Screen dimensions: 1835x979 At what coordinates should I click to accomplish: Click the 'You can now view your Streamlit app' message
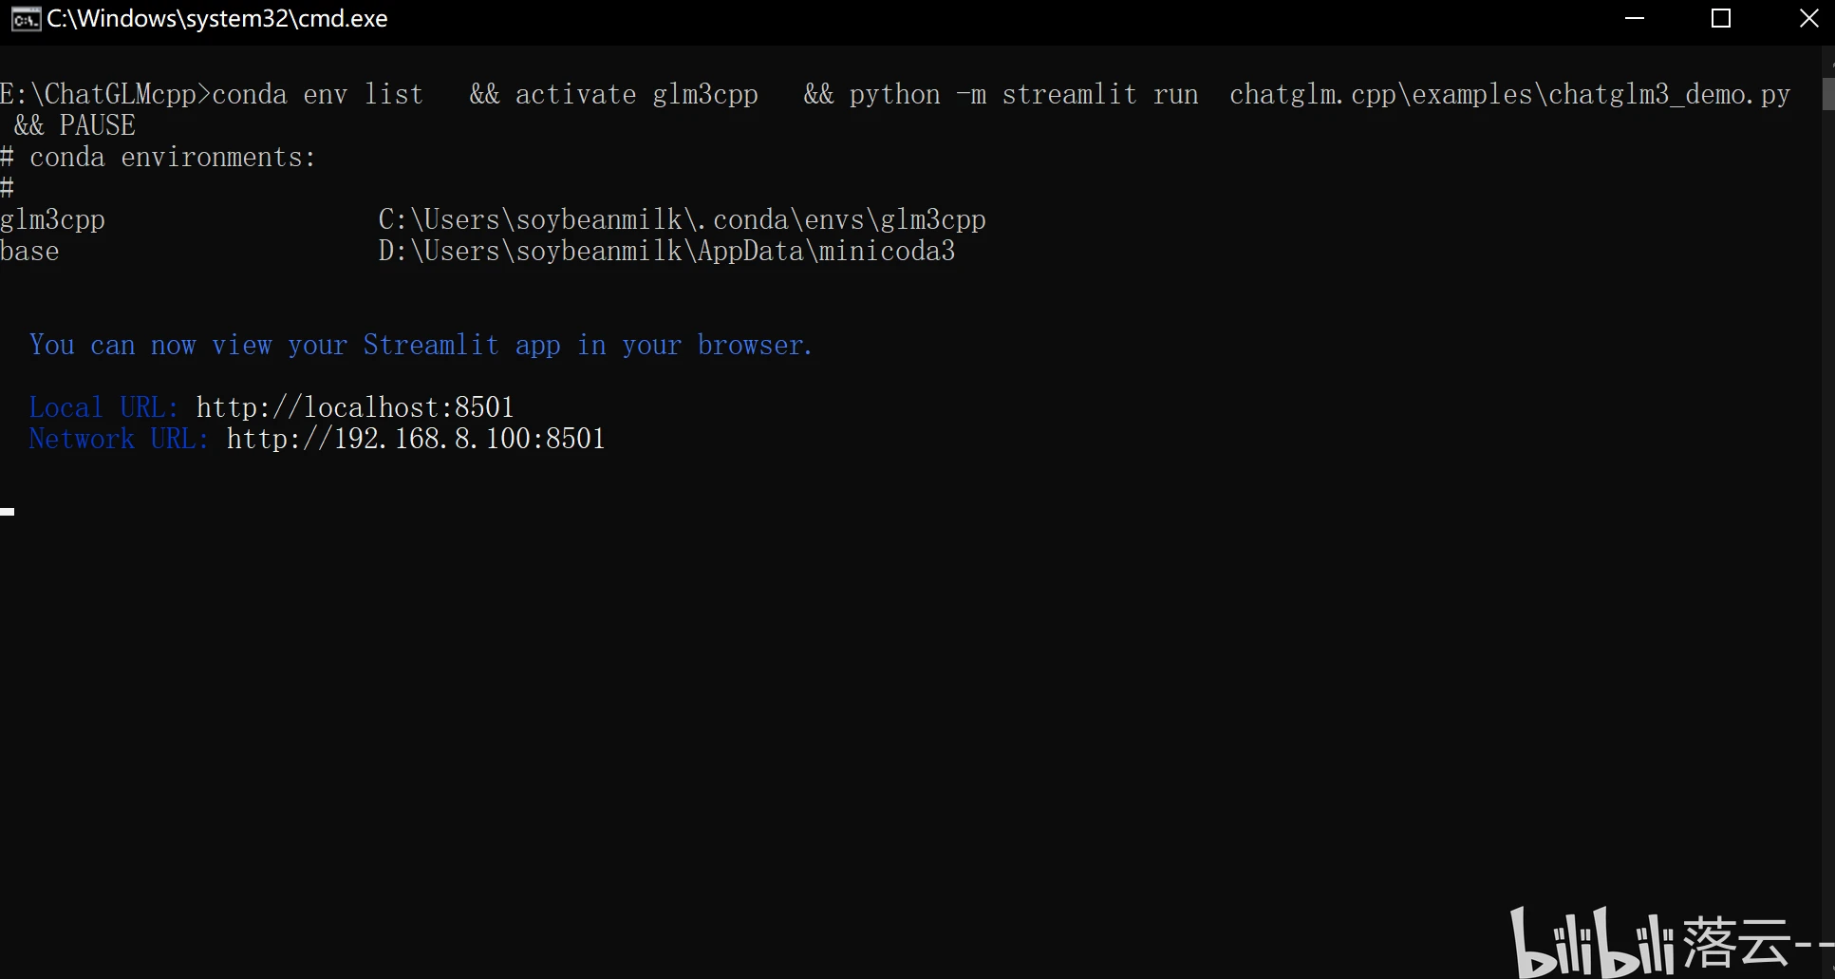tap(421, 345)
